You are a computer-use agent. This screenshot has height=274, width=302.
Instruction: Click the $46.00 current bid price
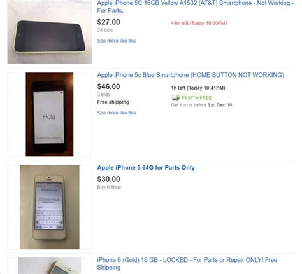(x=108, y=86)
